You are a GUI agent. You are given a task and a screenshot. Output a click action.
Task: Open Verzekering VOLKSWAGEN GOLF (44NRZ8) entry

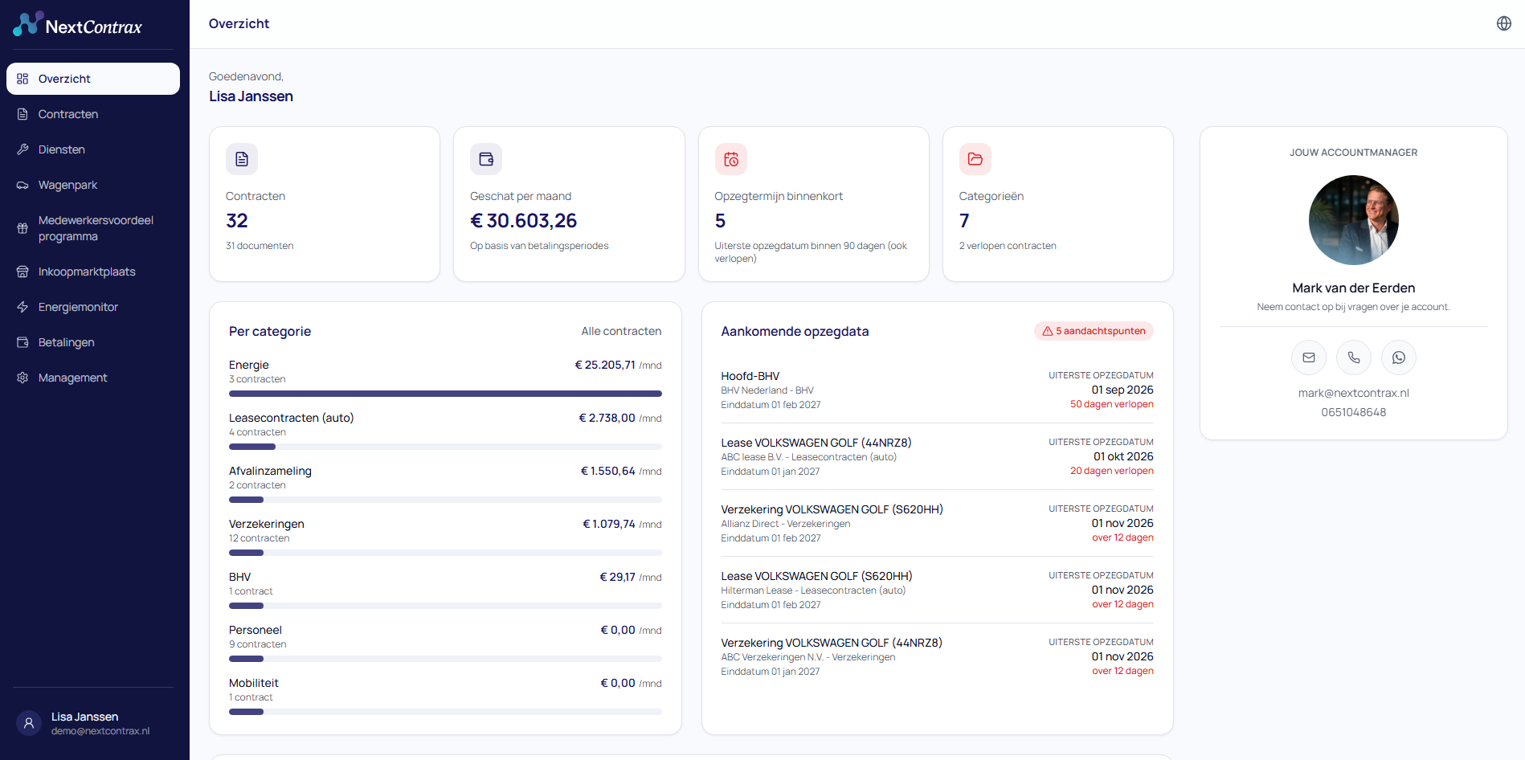(x=937, y=656)
